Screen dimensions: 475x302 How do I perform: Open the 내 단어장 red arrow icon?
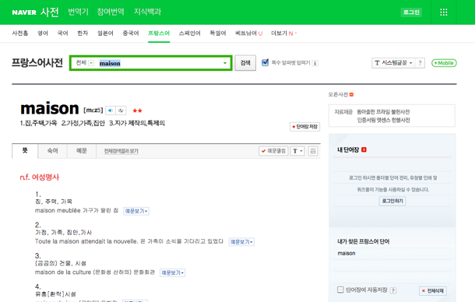(x=364, y=149)
